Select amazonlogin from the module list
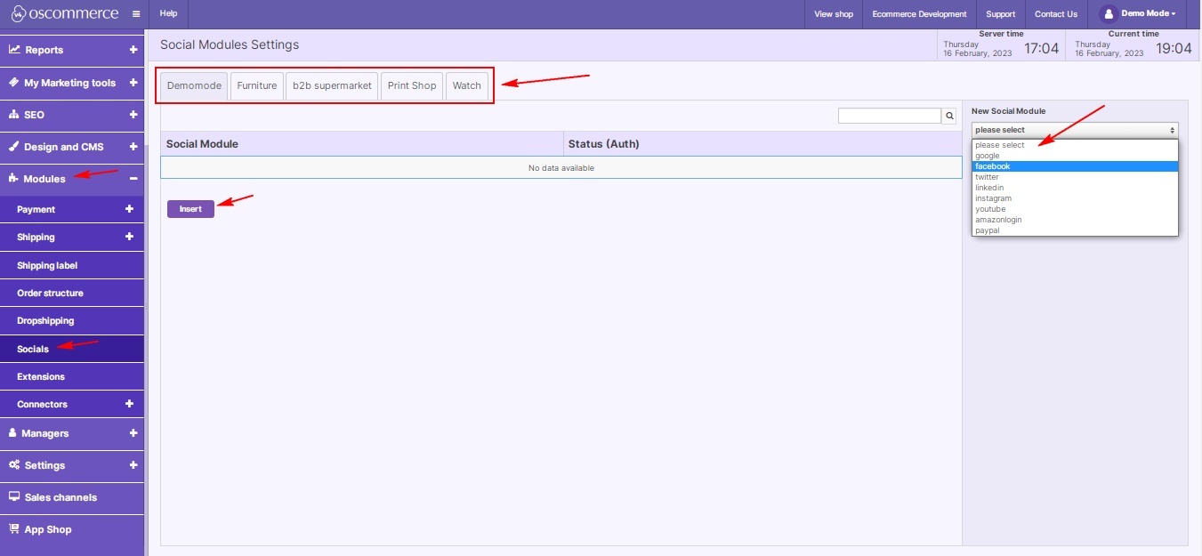Image resolution: width=1202 pixels, height=556 pixels. [x=1075, y=220]
